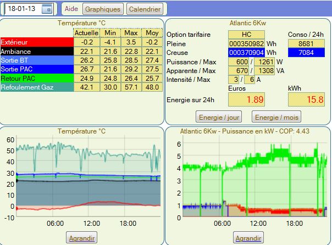Viewport: 332px width, 245px height.
Task: Select the teal Refoulement Gaz label
Action: tap(36, 86)
